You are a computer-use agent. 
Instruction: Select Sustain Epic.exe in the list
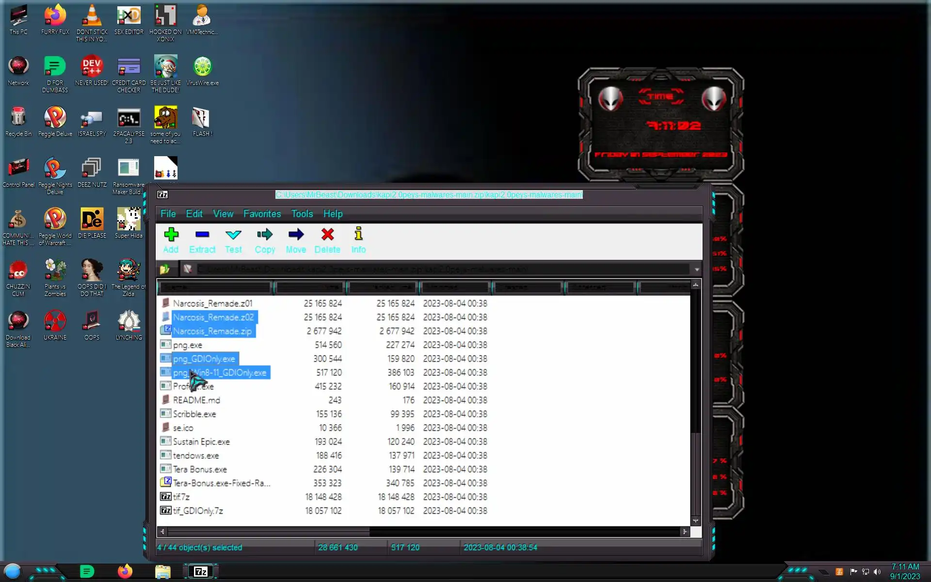click(201, 442)
